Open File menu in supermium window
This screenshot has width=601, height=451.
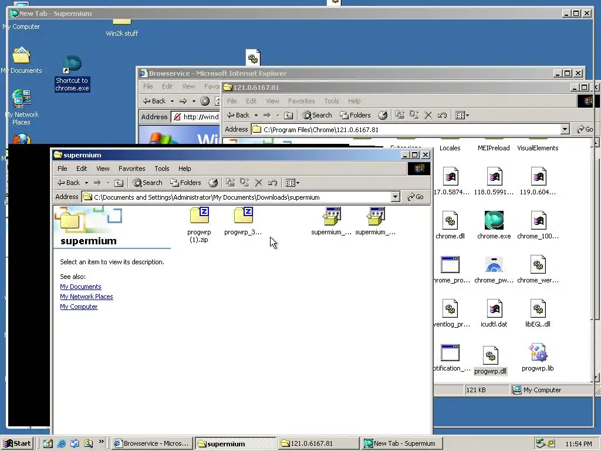coord(62,169)
